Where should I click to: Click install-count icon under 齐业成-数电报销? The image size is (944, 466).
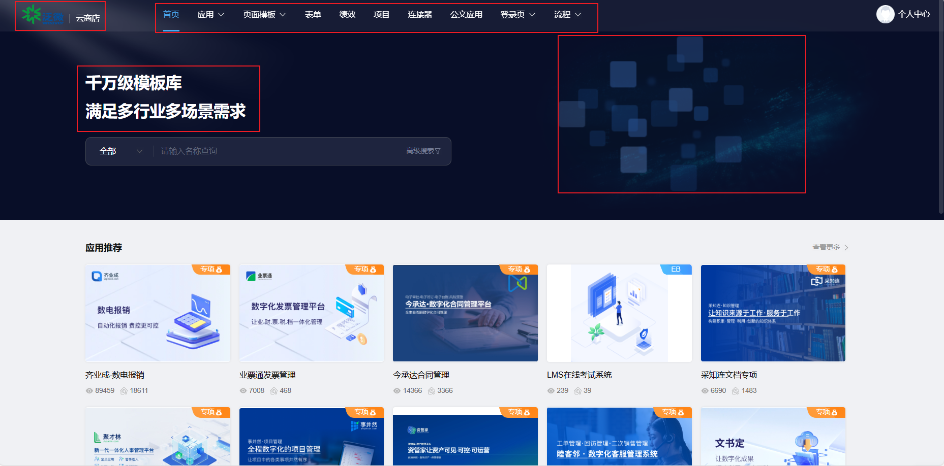coord(124,391)
